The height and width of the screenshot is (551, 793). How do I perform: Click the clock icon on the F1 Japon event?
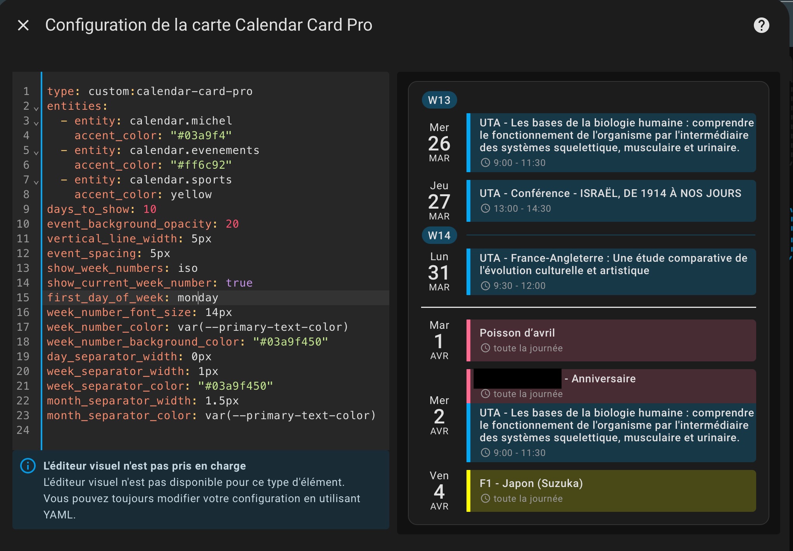coord(485,499)
